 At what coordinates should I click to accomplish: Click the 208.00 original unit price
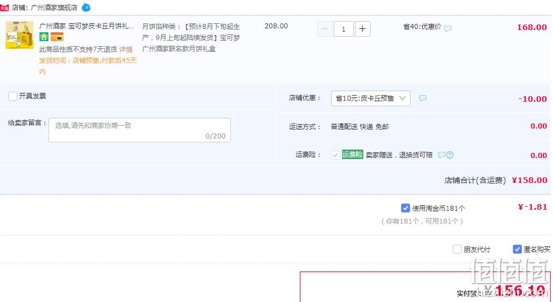tap(276, 26)
